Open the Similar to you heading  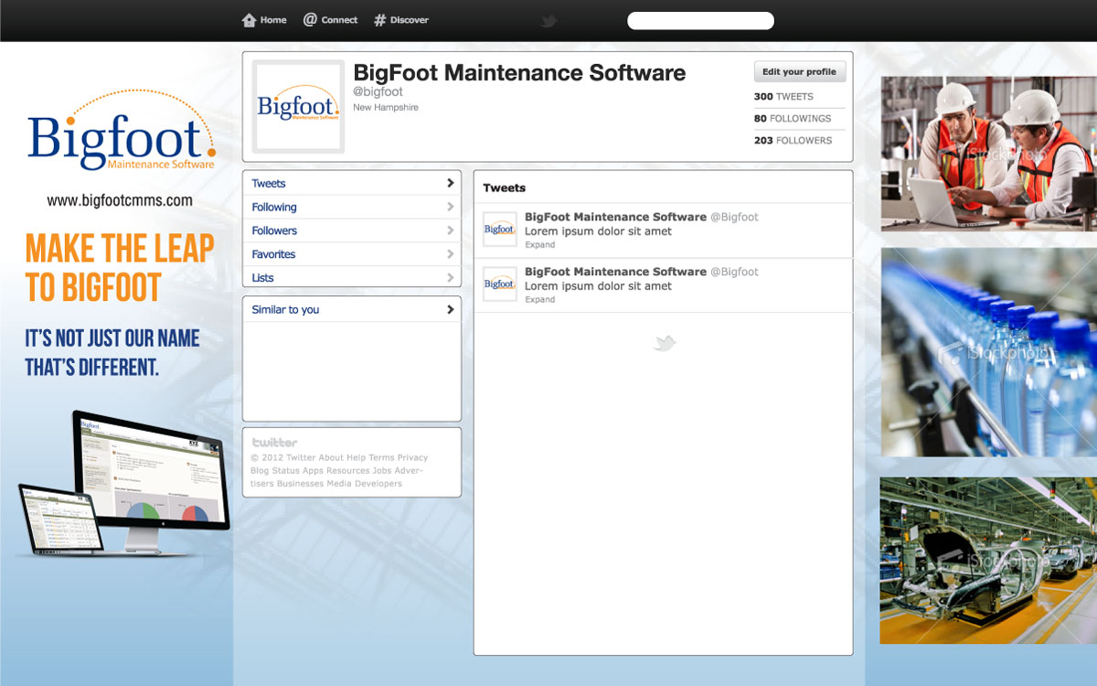click(x=285, y=309)
